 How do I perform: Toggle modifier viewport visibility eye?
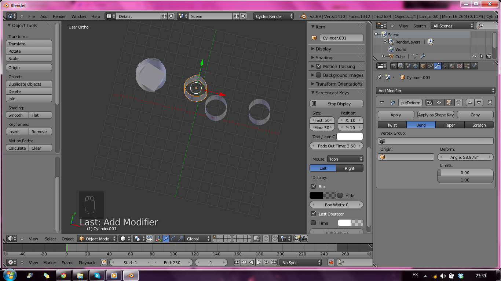point(439,103)
